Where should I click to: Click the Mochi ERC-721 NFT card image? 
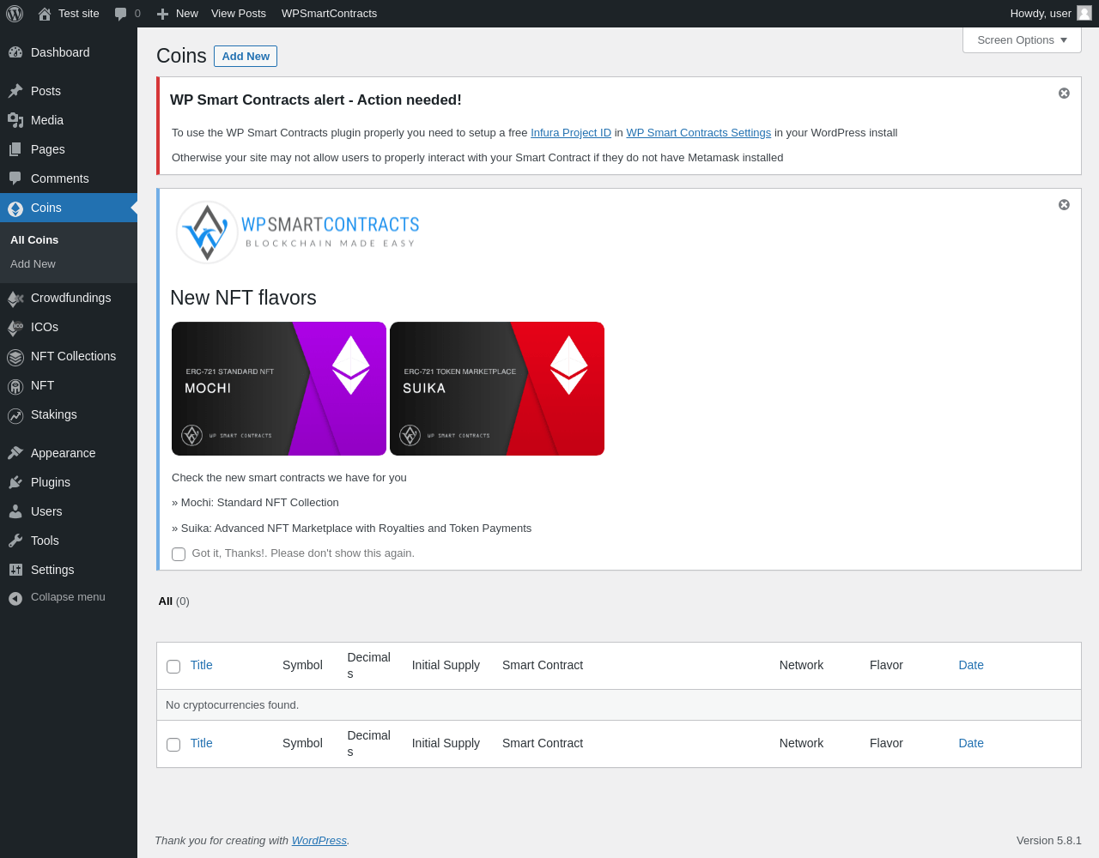pos(279,389)
